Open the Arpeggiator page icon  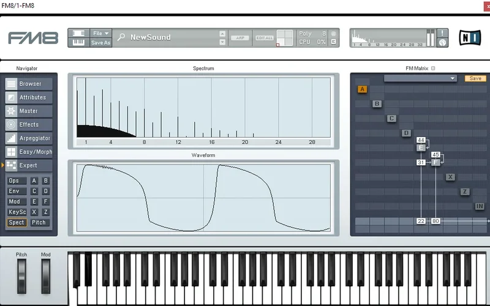(11, 138)
